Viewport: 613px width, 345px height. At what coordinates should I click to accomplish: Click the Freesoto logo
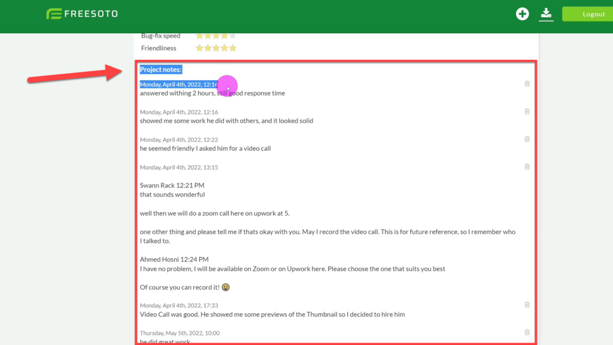coord(81,14)
